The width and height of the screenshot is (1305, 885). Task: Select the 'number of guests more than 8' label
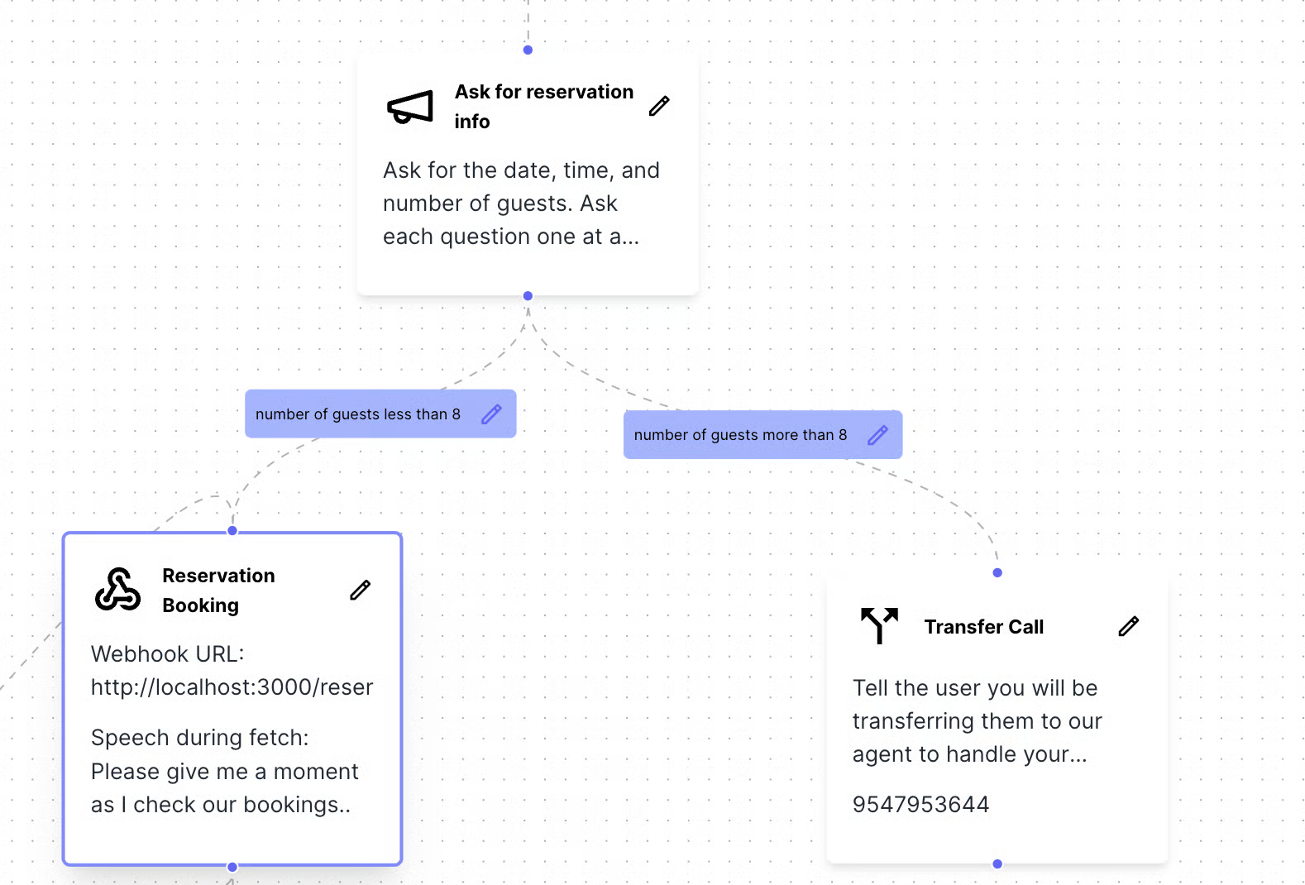(x=740, y=434)
